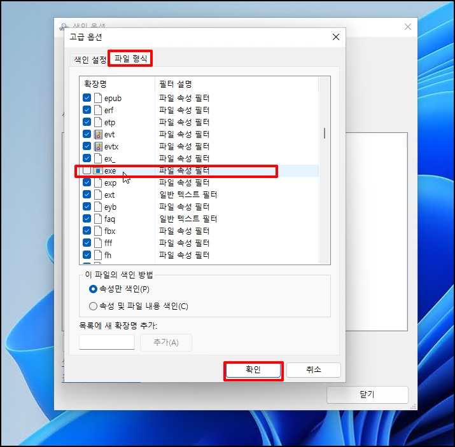
Task: Uncheck the ext extension checkbox
Action: [x=87, y=195]
